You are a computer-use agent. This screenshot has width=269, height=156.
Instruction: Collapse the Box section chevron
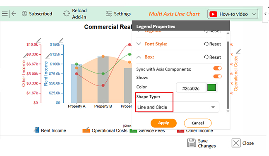point(139,57)
